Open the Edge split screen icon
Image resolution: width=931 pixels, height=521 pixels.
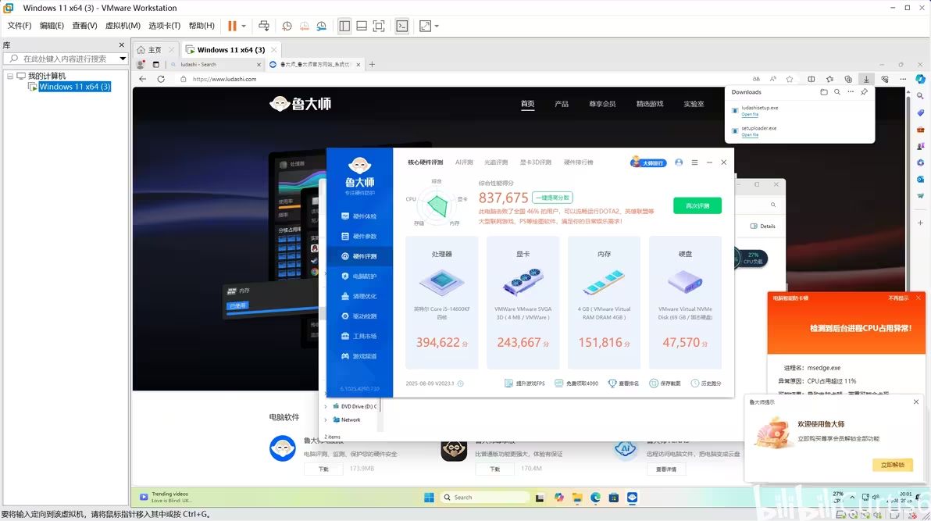(x=811, y=79)
